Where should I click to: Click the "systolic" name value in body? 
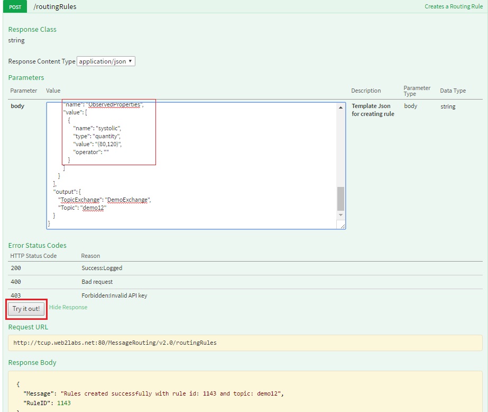[109, 128]
